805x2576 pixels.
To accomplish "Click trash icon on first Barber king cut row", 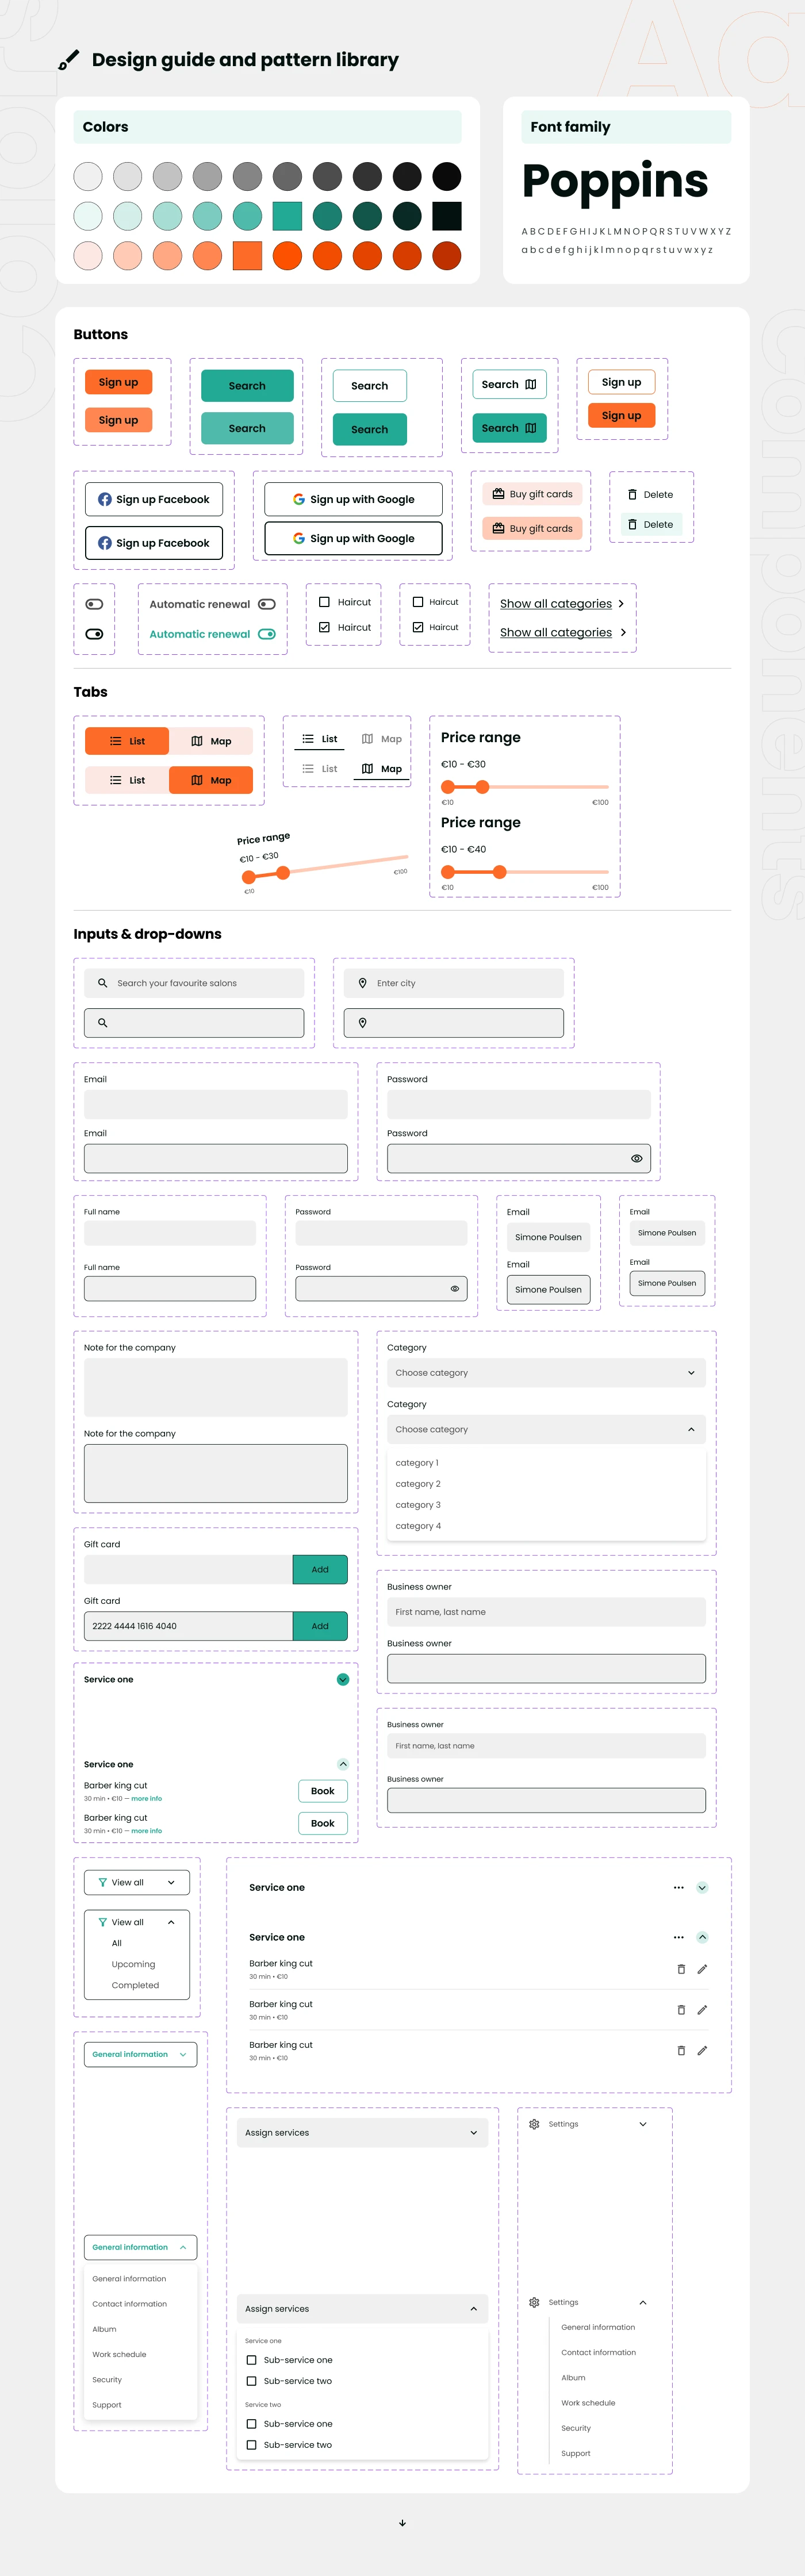I will pyautogui.click(x=681, y=1969).
